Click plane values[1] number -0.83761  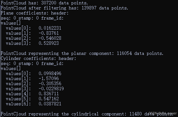point(49,33)
